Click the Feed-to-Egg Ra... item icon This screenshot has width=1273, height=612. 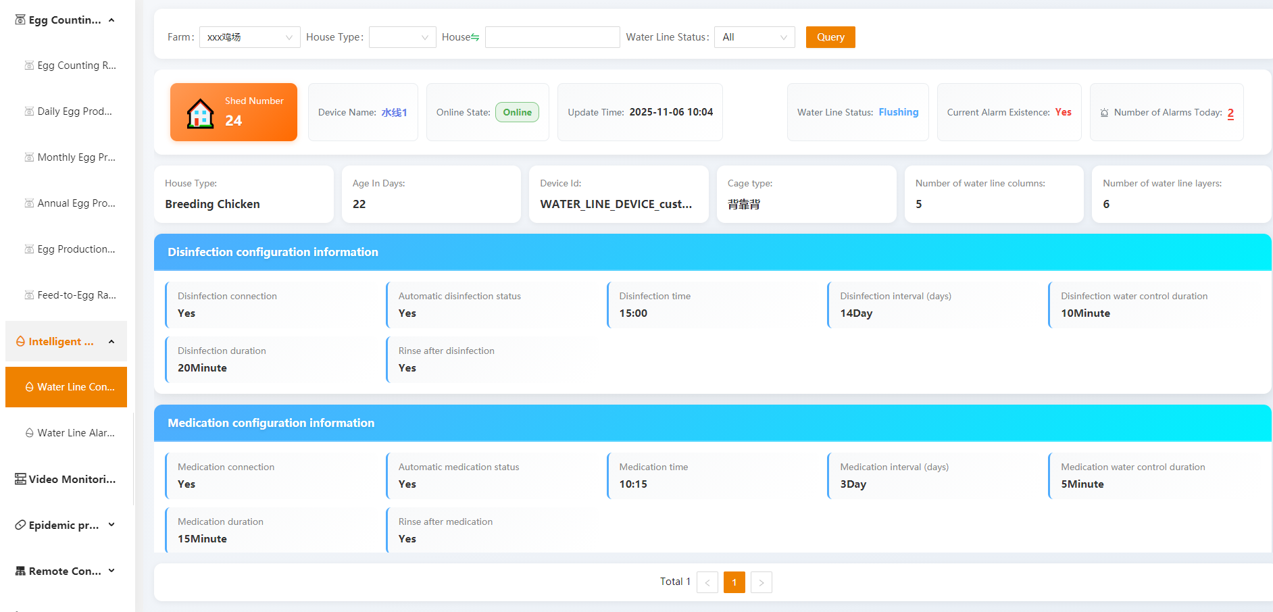[x=29, y=295]
